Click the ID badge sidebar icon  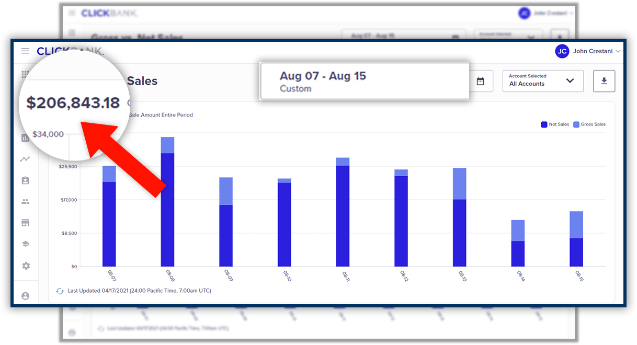(x=25, y=180)
